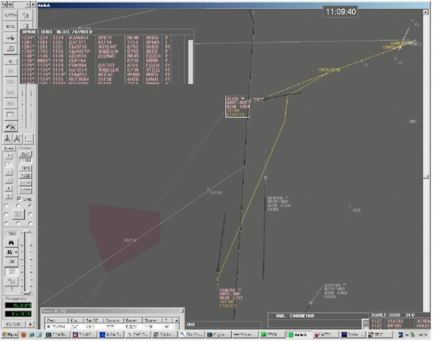Set map scale to 46
Screen dimensions: 433x341
click(x=10, y=61)
